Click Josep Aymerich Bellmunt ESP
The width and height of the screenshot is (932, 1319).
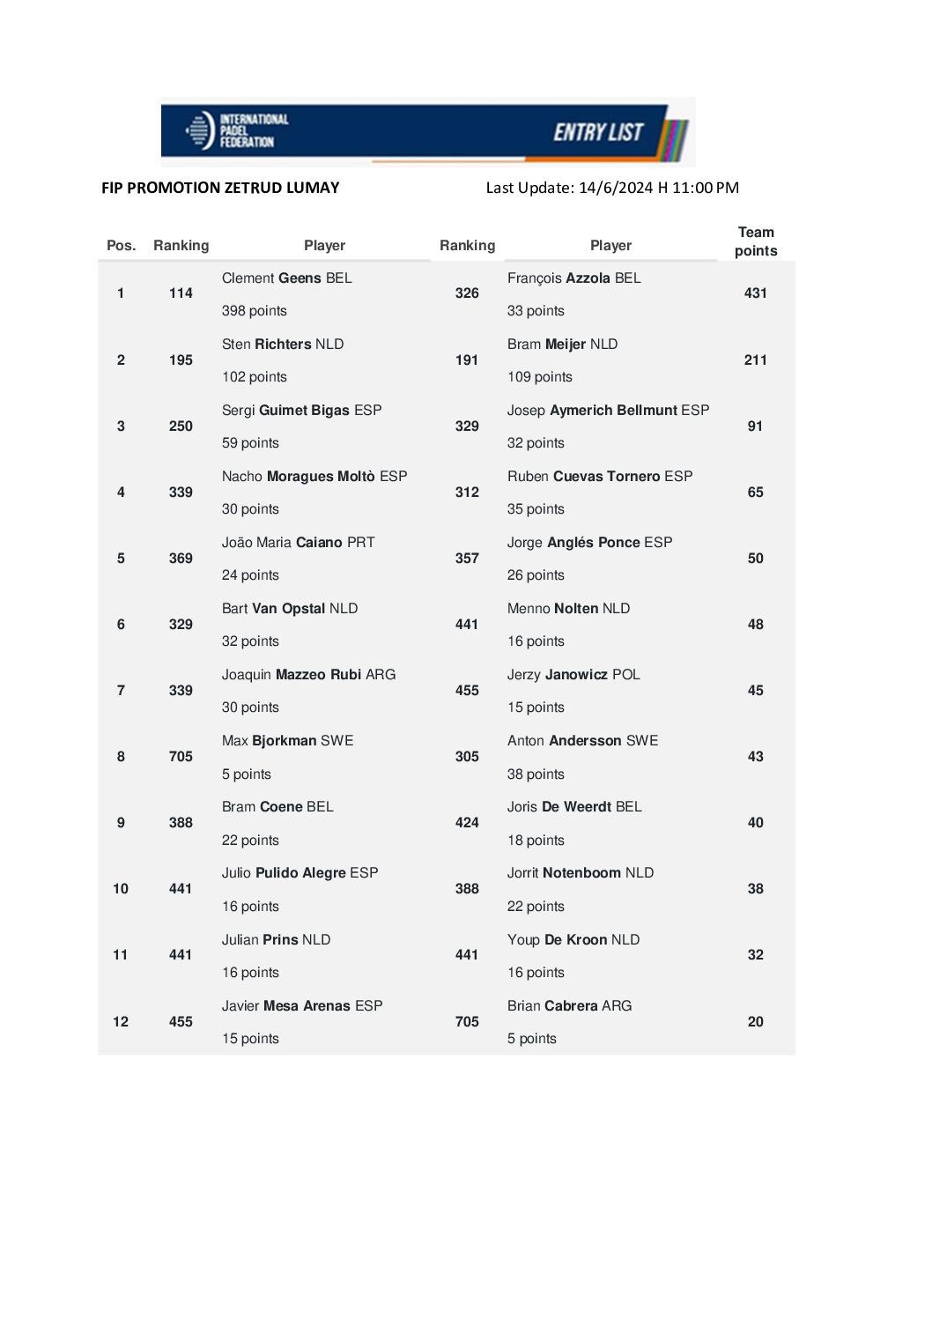[608, 411]
